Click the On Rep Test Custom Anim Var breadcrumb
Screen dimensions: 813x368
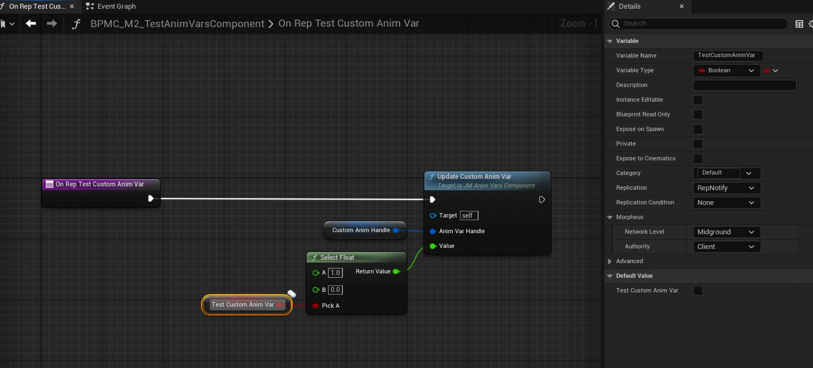pos(348,23)
